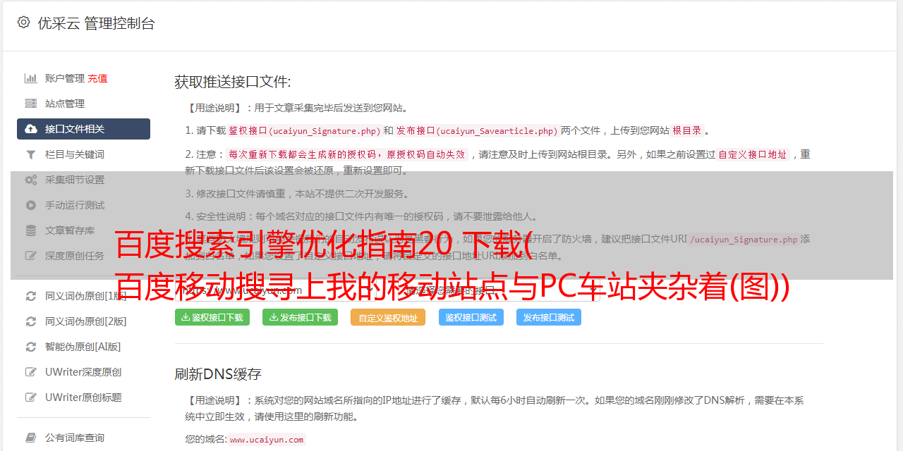Viewport: 903px width, 451px height.
Task: Click the edit icon for UWriter原创标题
Action: 31,397
